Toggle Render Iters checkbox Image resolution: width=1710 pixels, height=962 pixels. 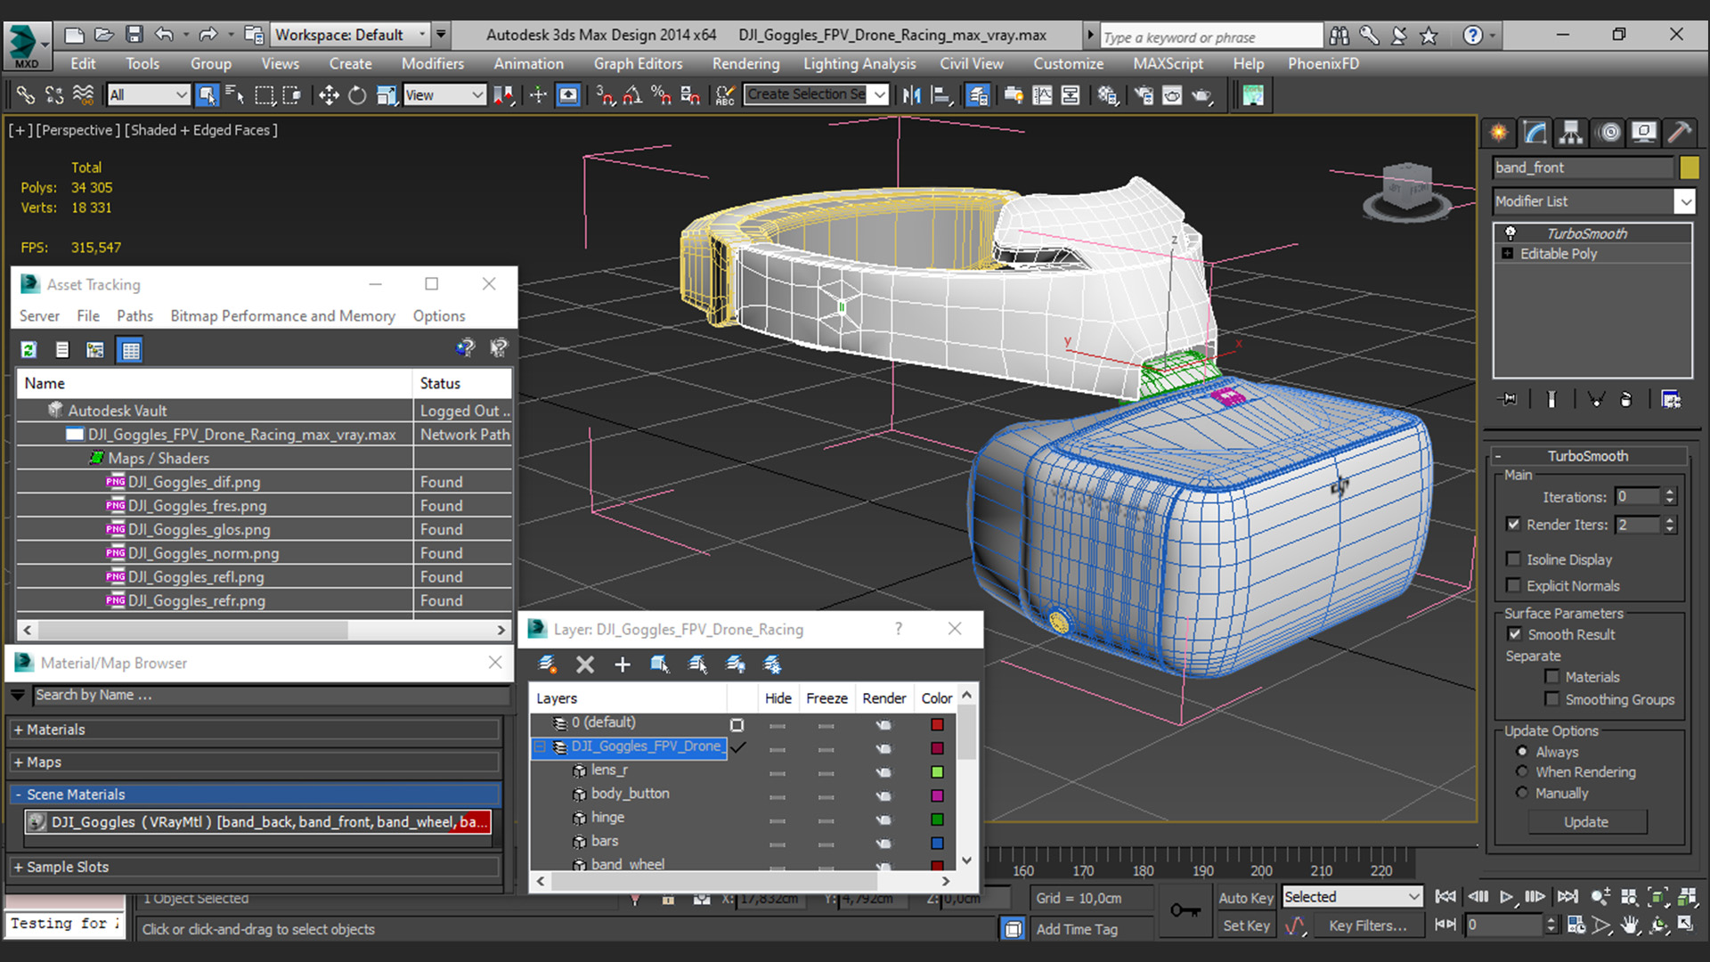click(1513, 525)
